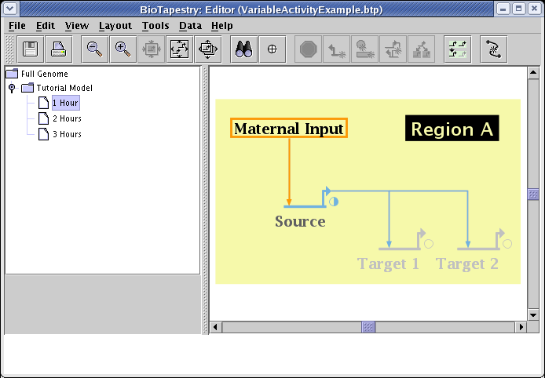The height and width of the screenshot is (378, 545).
Task: Click the Zoom In magnifier icon
Action: click(123, 49)
